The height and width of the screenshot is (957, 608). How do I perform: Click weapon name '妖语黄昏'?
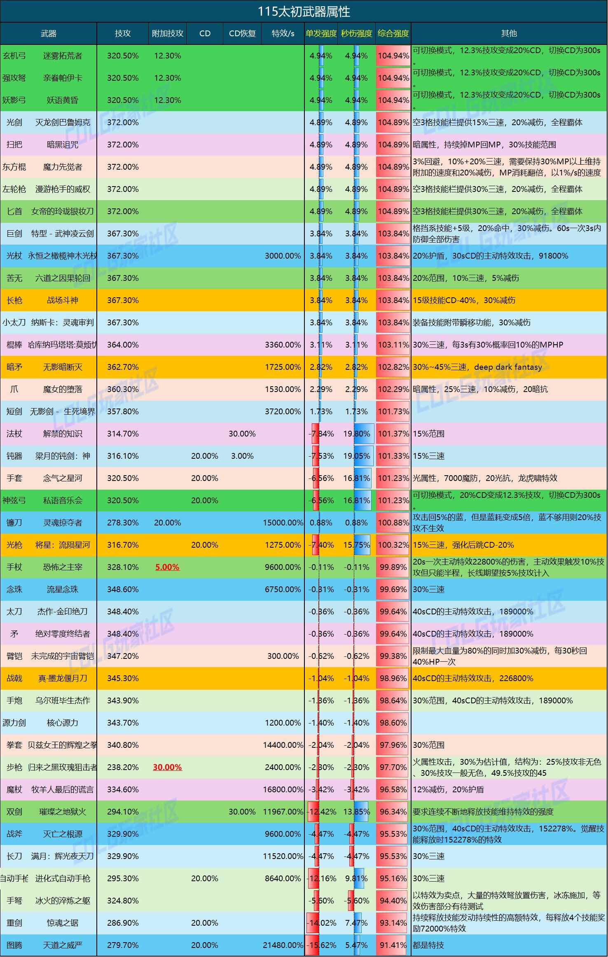tap(63, 100)
